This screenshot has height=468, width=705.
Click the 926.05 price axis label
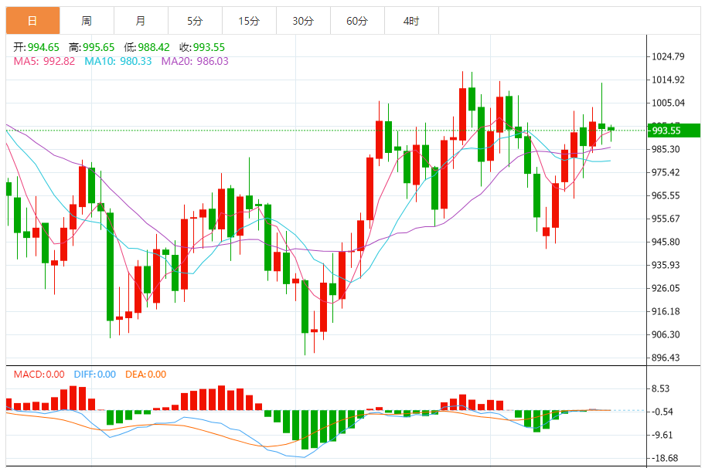click(666, 288)
